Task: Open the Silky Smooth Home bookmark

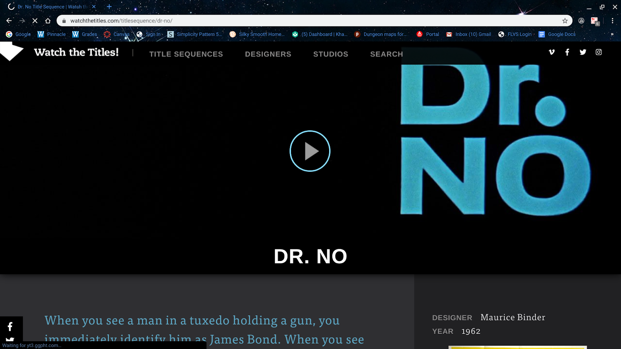Action: pyautogui.click(x=257, y=34)
